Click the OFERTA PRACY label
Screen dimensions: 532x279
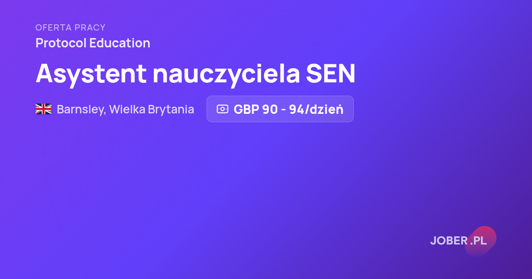[70, 28]
